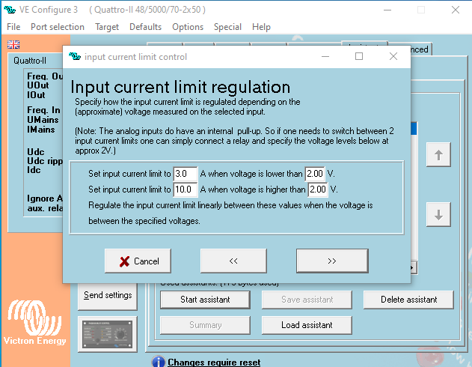This screenshot has height=367, width=472.
Task: Minimize the VE Configure 3 main window
Action: [x=387, y=10]
